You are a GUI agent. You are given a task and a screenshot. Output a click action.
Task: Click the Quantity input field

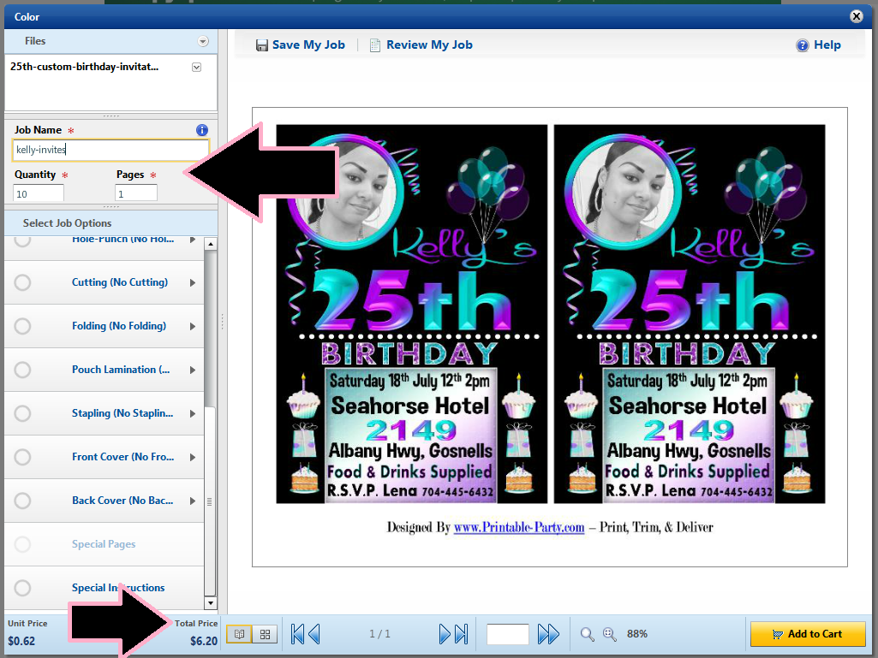39,193
